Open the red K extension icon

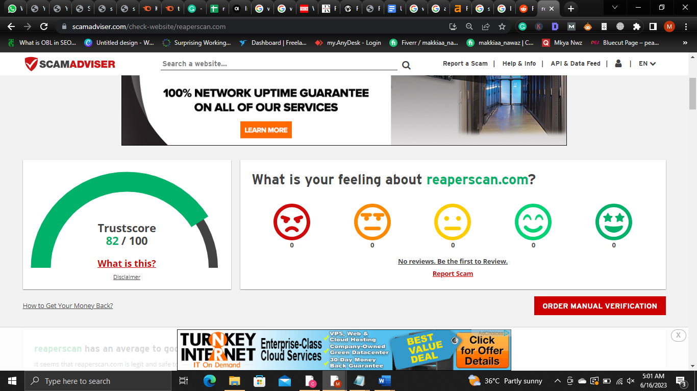(539, 26)
